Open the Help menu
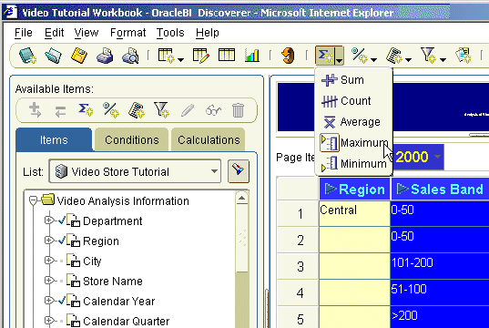 click(208, 33)
